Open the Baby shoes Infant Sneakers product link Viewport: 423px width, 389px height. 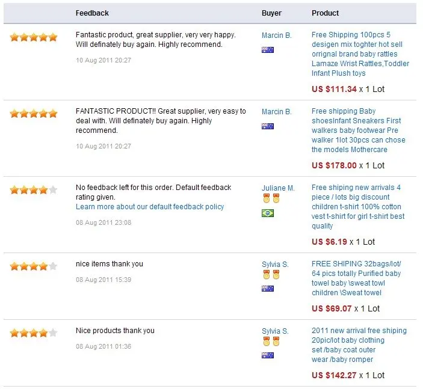pyautogui.click(x=359, y=130)
